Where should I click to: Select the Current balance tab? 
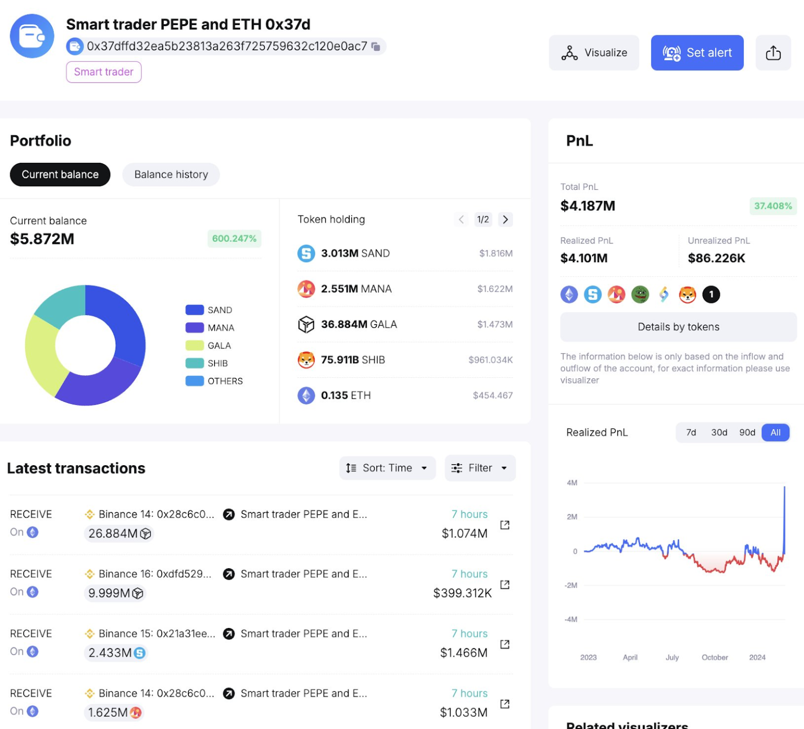[x=60, y=174]
